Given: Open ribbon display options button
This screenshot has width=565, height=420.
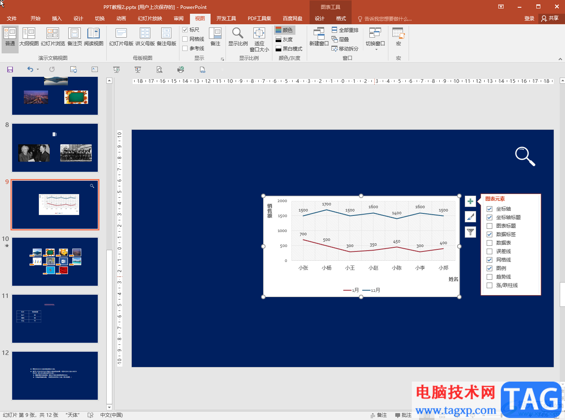Looking at the screenshot, I should click(501, 7).
